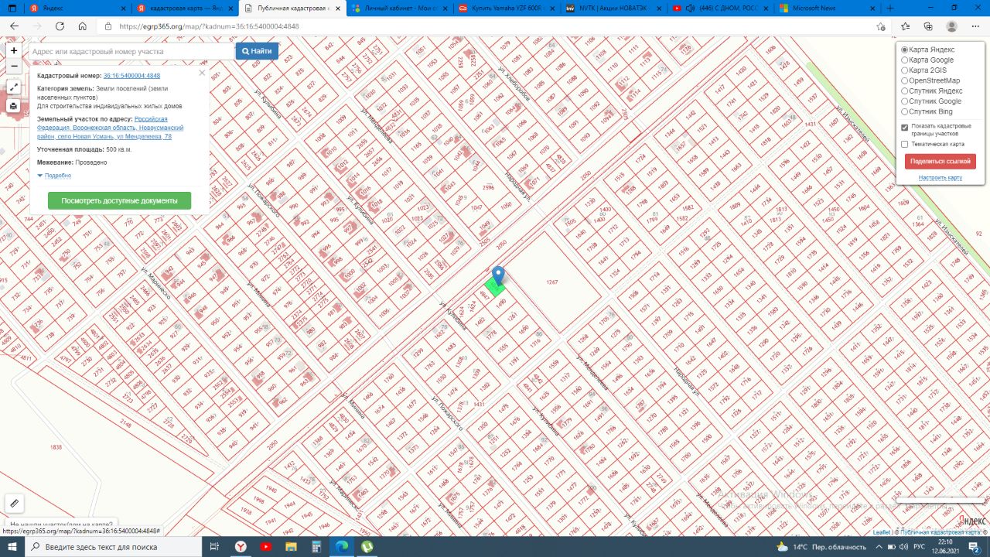Screen dimensions: 990x557
Task: Open Task View on taskbar
Action: point(214,546)
